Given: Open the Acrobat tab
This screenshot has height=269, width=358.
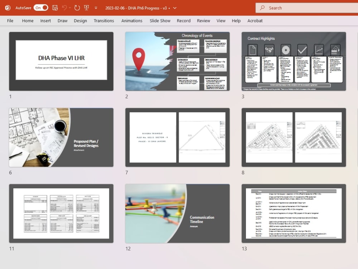Looking at the screenshot, I should coord(255,20).
